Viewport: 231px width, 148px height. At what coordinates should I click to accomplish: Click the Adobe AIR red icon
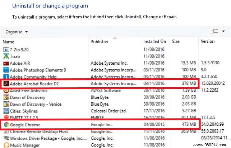pyautogui.click(x=6, y=63)
